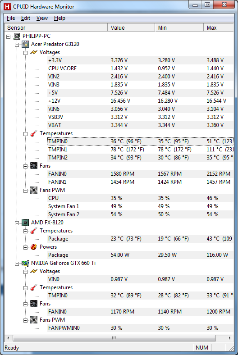
Task: Click the thermometer icon beside Acer Temperatures
Action: tap(34, 133)
